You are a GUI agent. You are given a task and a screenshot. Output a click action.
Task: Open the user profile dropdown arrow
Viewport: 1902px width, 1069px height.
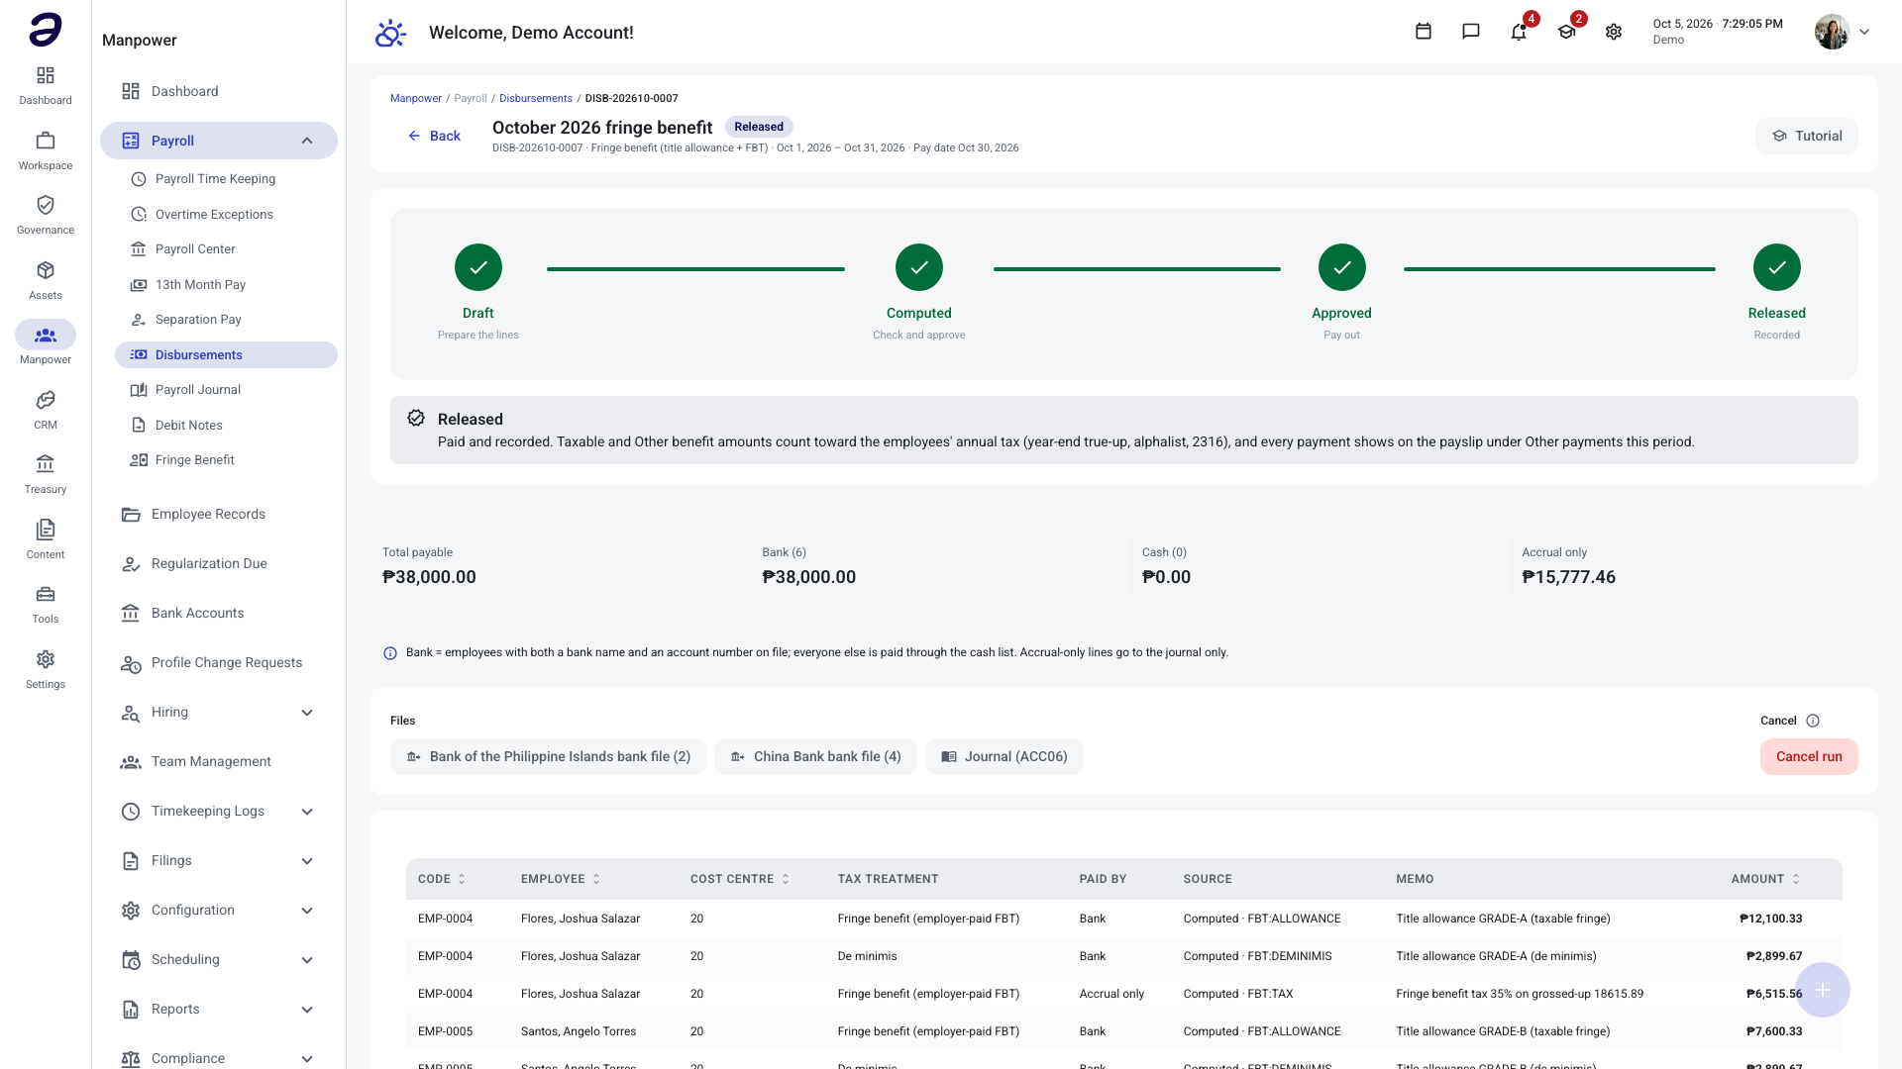click(1864, 32)
